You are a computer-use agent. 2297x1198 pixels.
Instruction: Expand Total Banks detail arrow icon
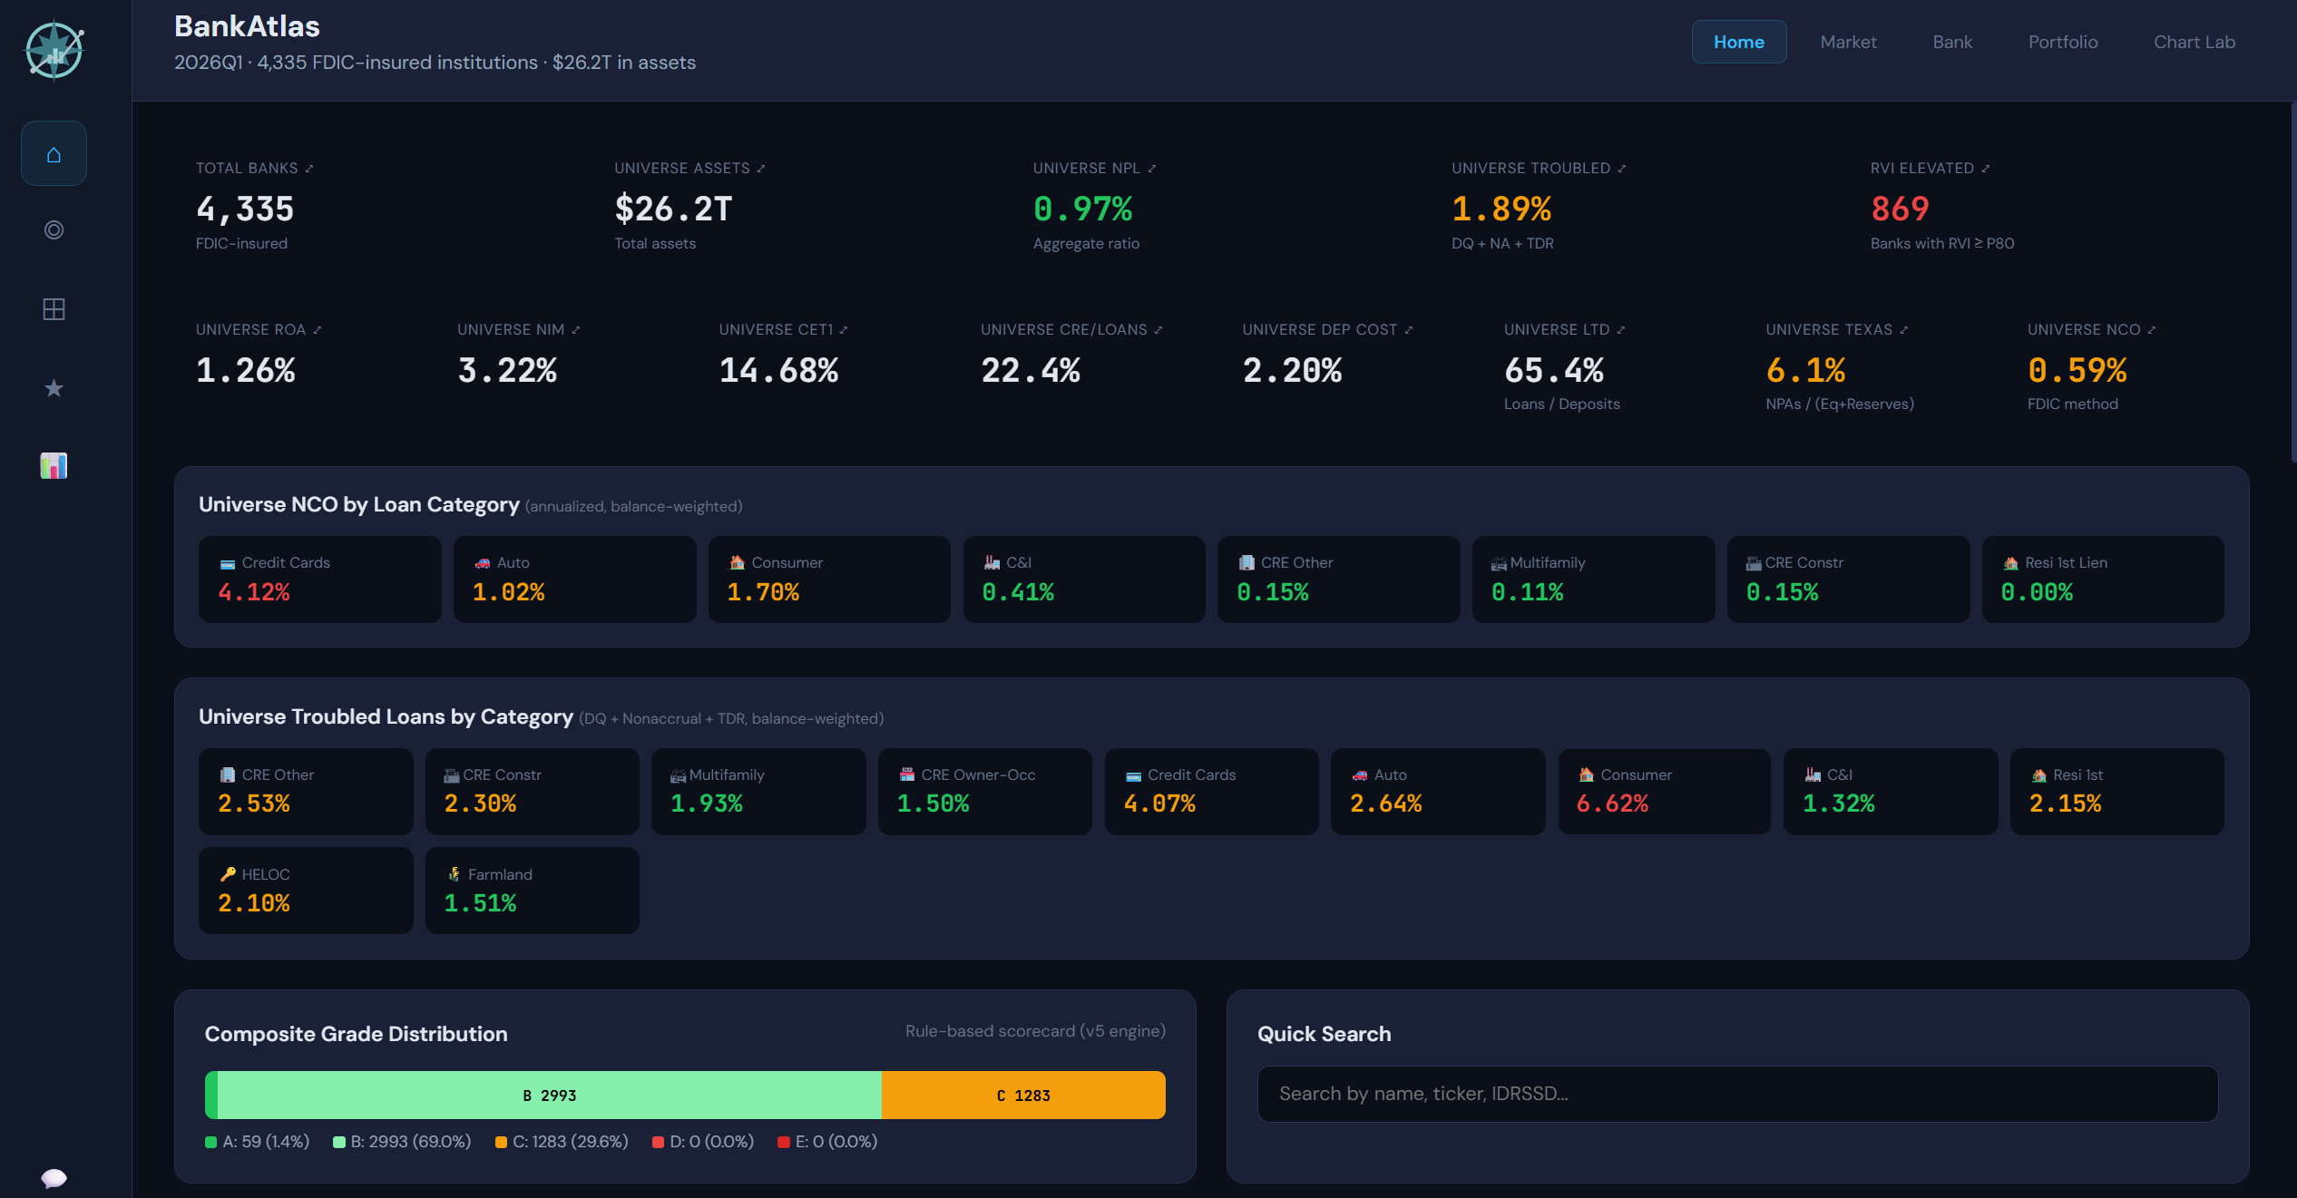tap(309, 169)
